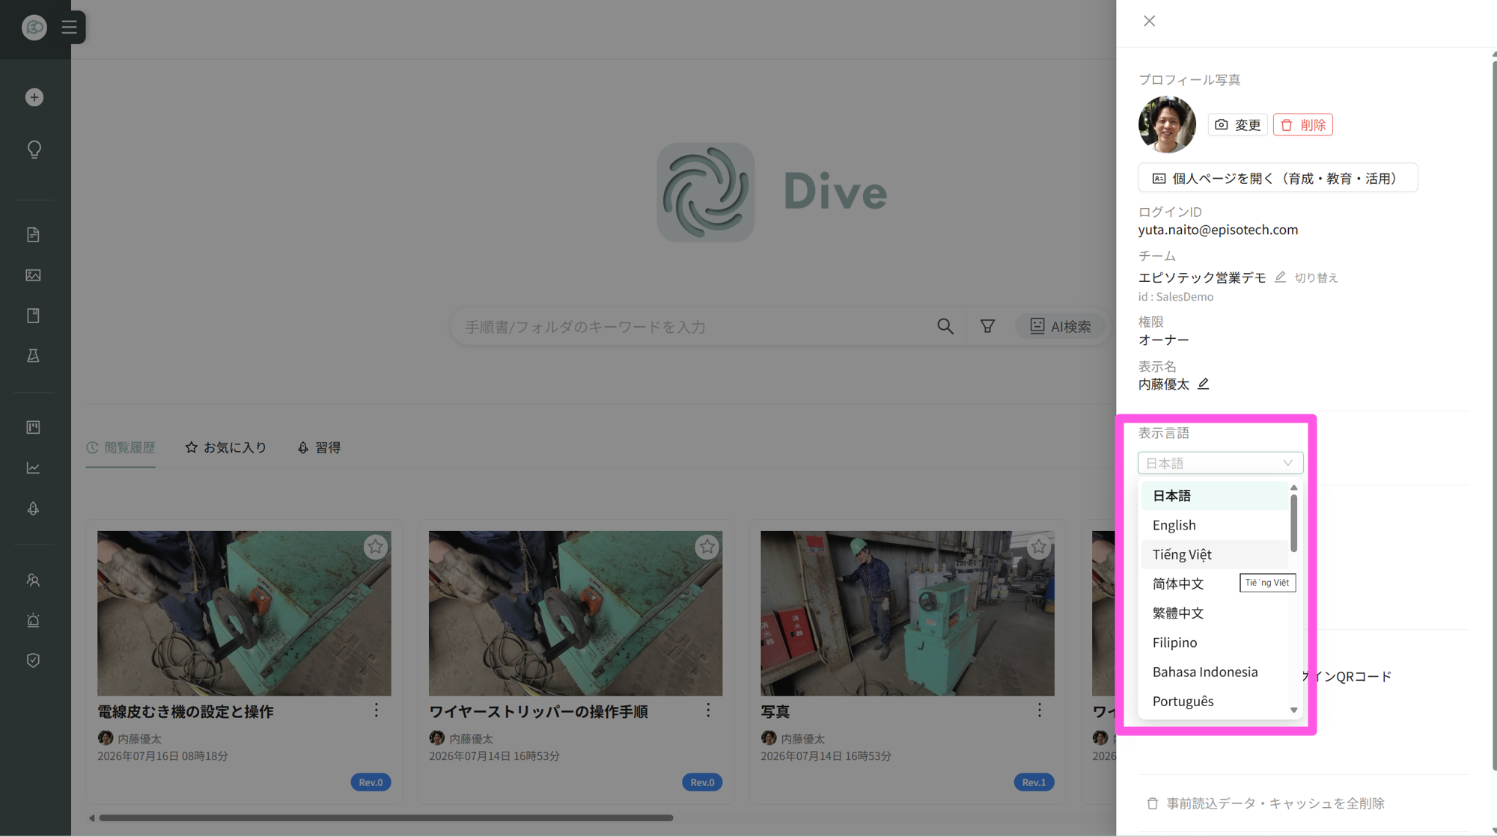Click the 削除 profile photo button
Image resolution: width=1497 pixels, height=837 pixels.
point(1302,124)
